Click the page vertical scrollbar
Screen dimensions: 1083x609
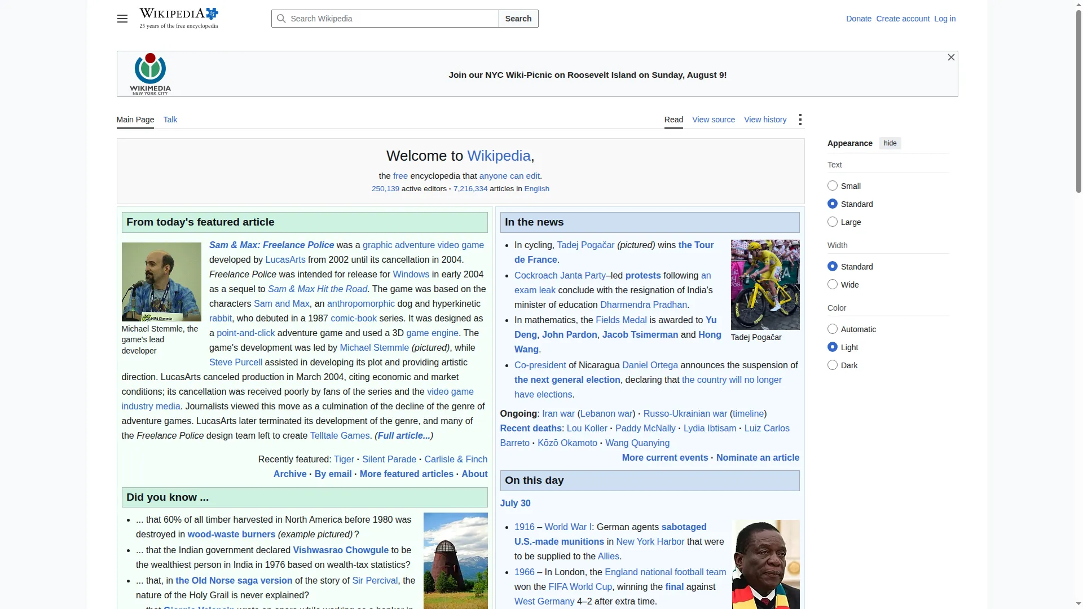[x=1078, y=101]
